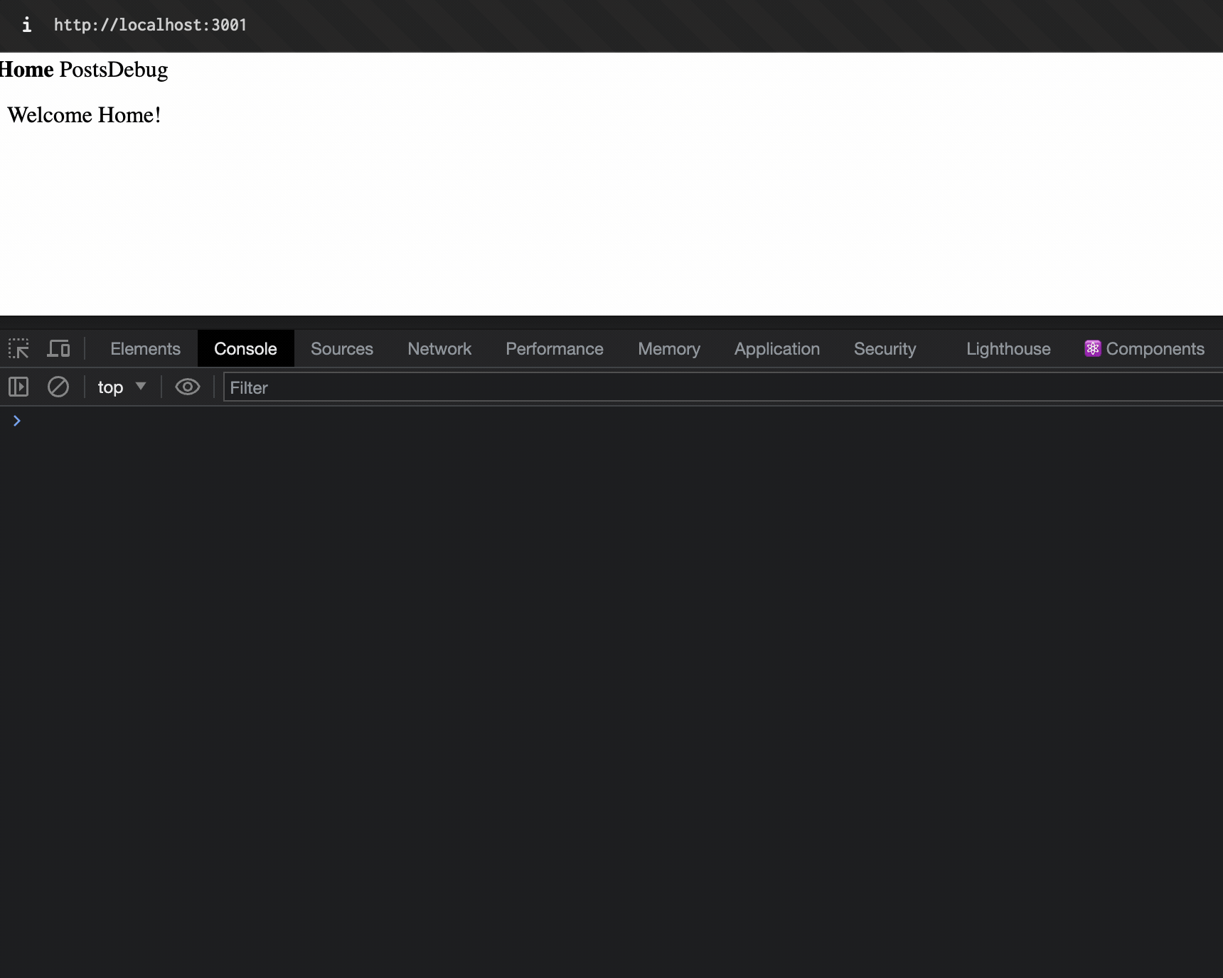The height and width of the screenshot is (978, 1223).
Task: Clear the console with the ban icon
Action: tap(58, 387)
